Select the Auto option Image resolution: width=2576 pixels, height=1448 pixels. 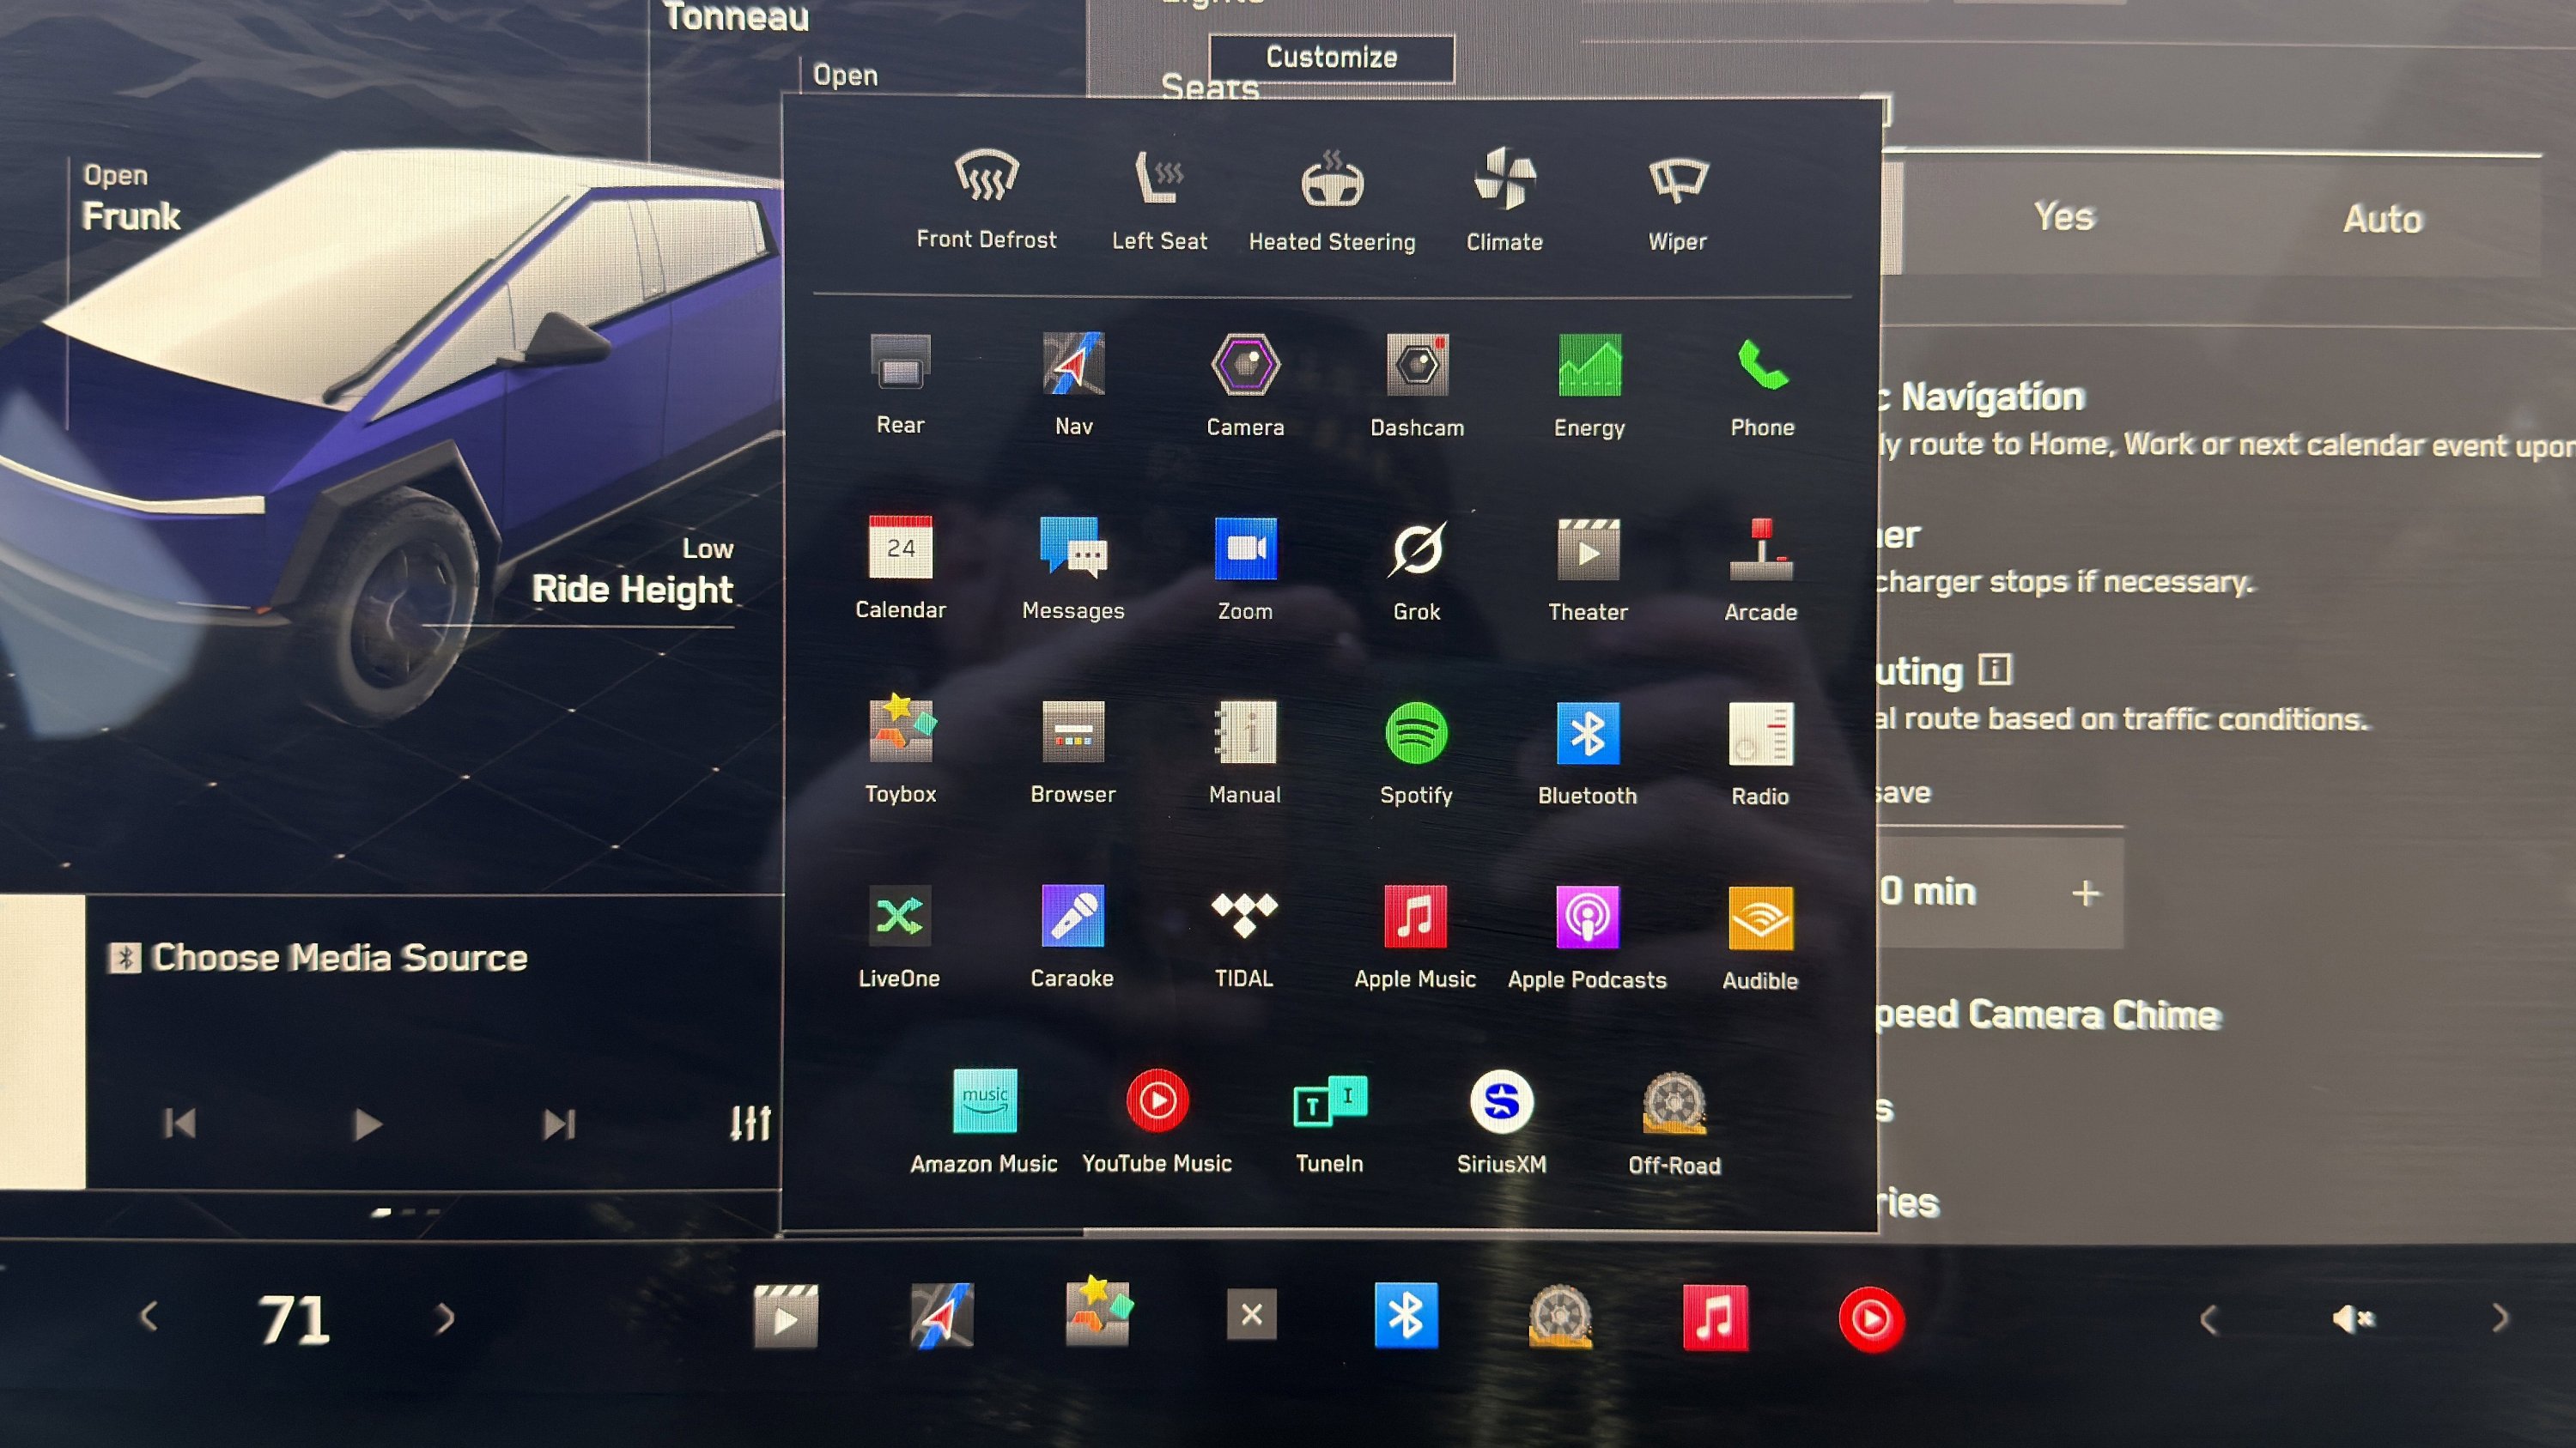click(2383, 219)
